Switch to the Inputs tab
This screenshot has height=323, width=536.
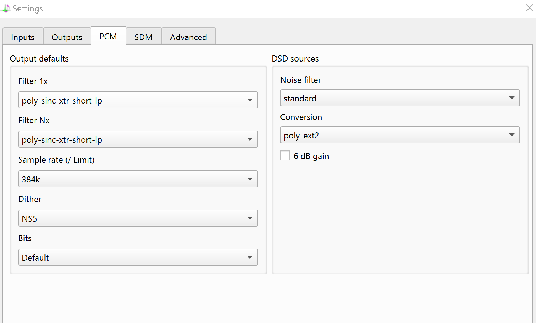tap(23, 37)
